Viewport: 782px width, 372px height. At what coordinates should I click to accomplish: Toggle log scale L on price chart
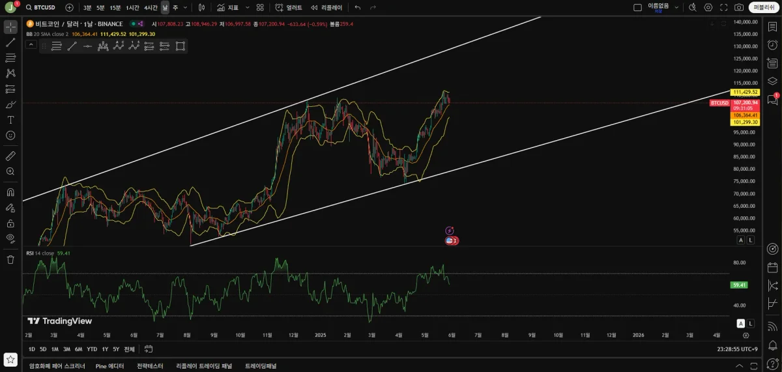coord(750,240)
